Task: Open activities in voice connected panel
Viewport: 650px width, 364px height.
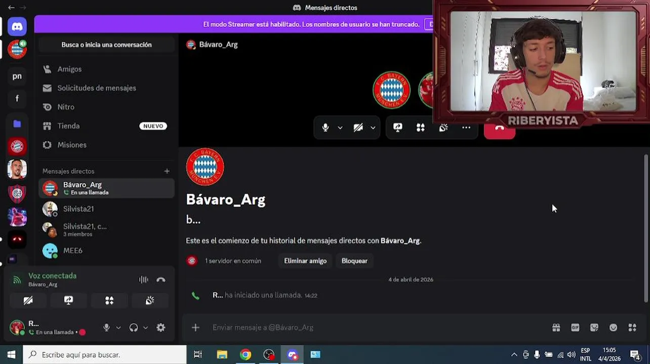Action: tap(109, 300)
